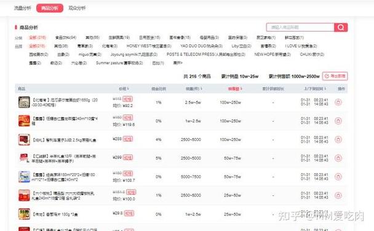Filter by brand I LOVE U
This screenshot has height=231, width=374.
coord(301,46)
